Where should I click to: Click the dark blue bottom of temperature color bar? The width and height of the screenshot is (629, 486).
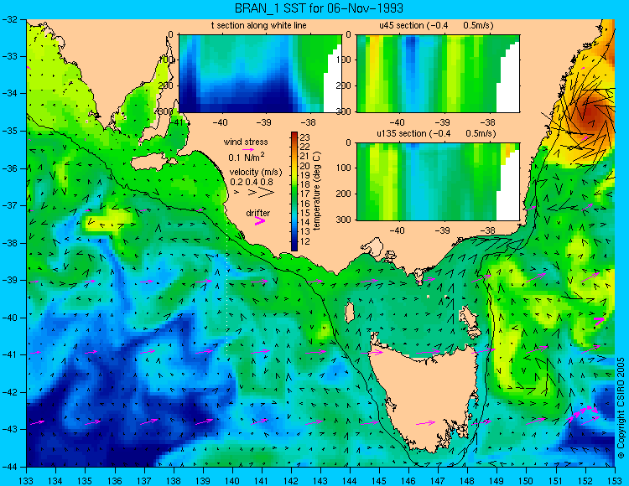[x=294, y=247]
